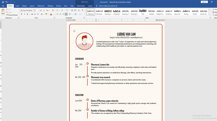The width and height of the screenshot is (217, 121).
Task: Click the Tell Me lightbulb icon
Action: [x=97, y=6]
